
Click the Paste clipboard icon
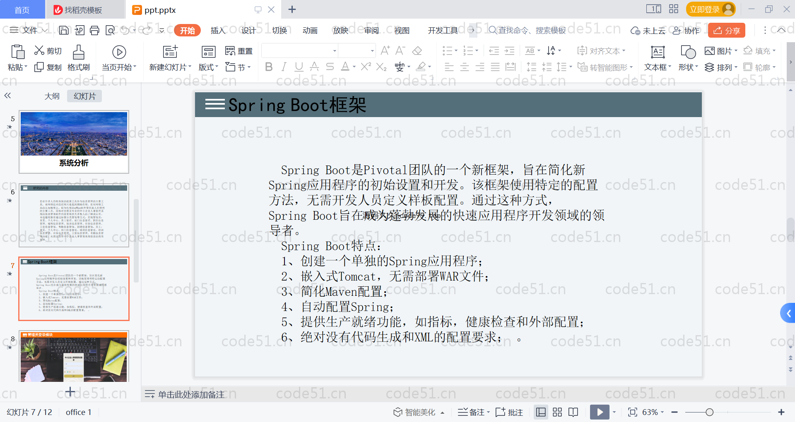coord(17,52)
